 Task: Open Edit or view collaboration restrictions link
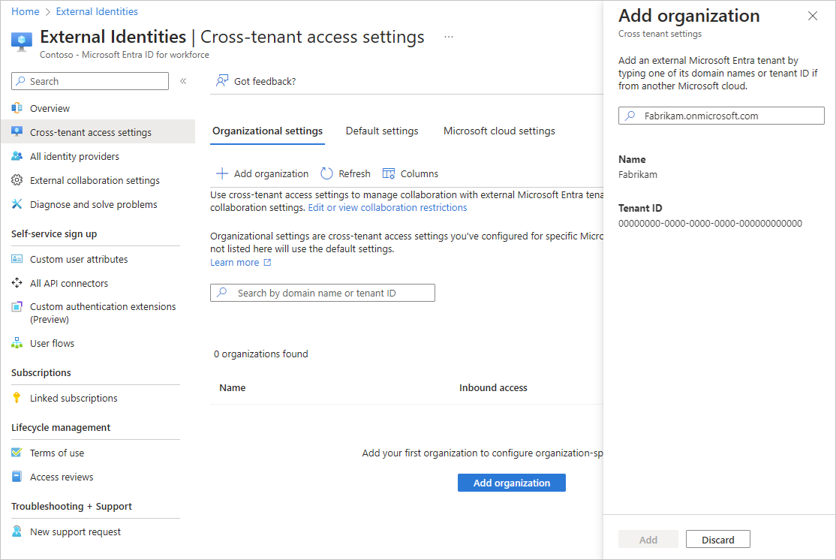point(387,207)
